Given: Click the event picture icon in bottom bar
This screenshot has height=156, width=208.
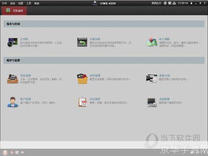Looking at the screenshot, I should point(17,152).
